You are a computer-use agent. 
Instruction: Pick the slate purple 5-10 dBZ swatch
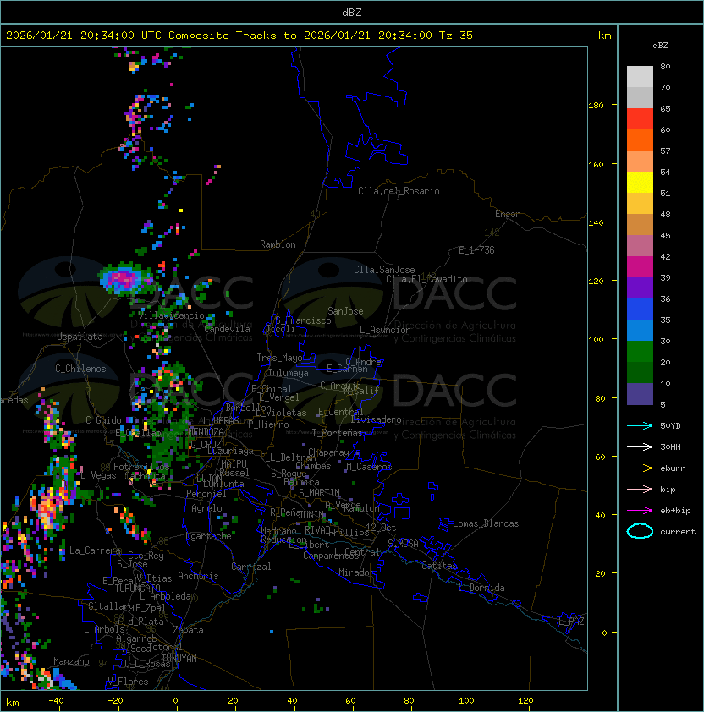[x=640, y=394]
